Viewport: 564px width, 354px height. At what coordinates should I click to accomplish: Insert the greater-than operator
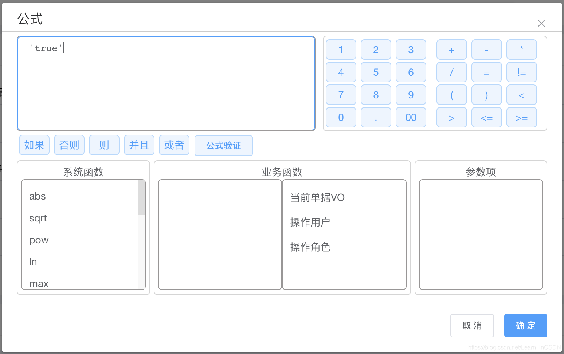[x=451, y=117]
